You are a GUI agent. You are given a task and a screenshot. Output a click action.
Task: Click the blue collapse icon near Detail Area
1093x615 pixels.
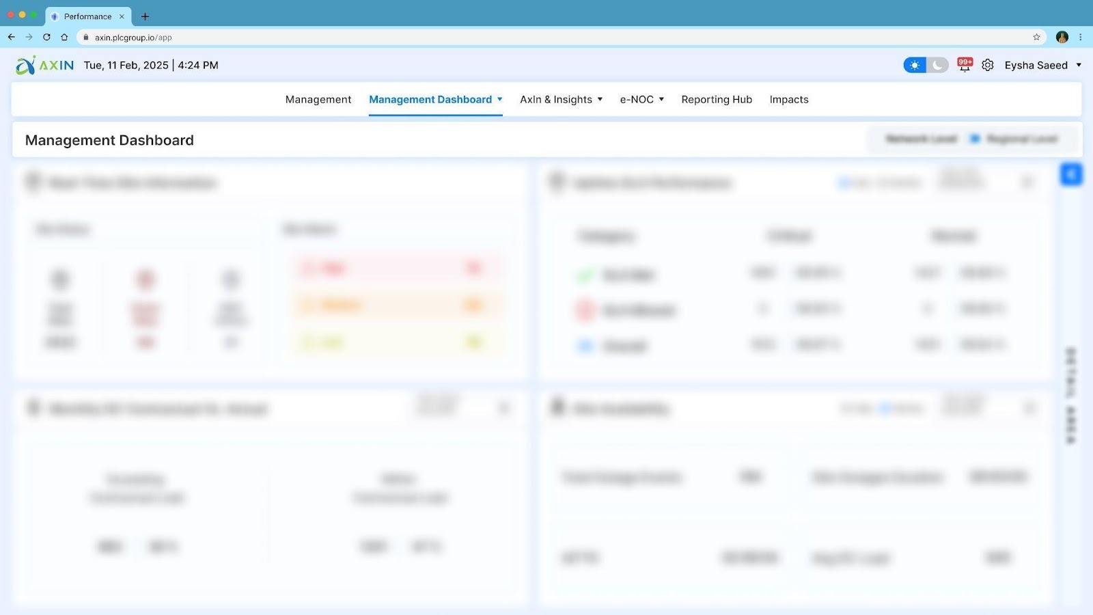(x=1071, y=174)
